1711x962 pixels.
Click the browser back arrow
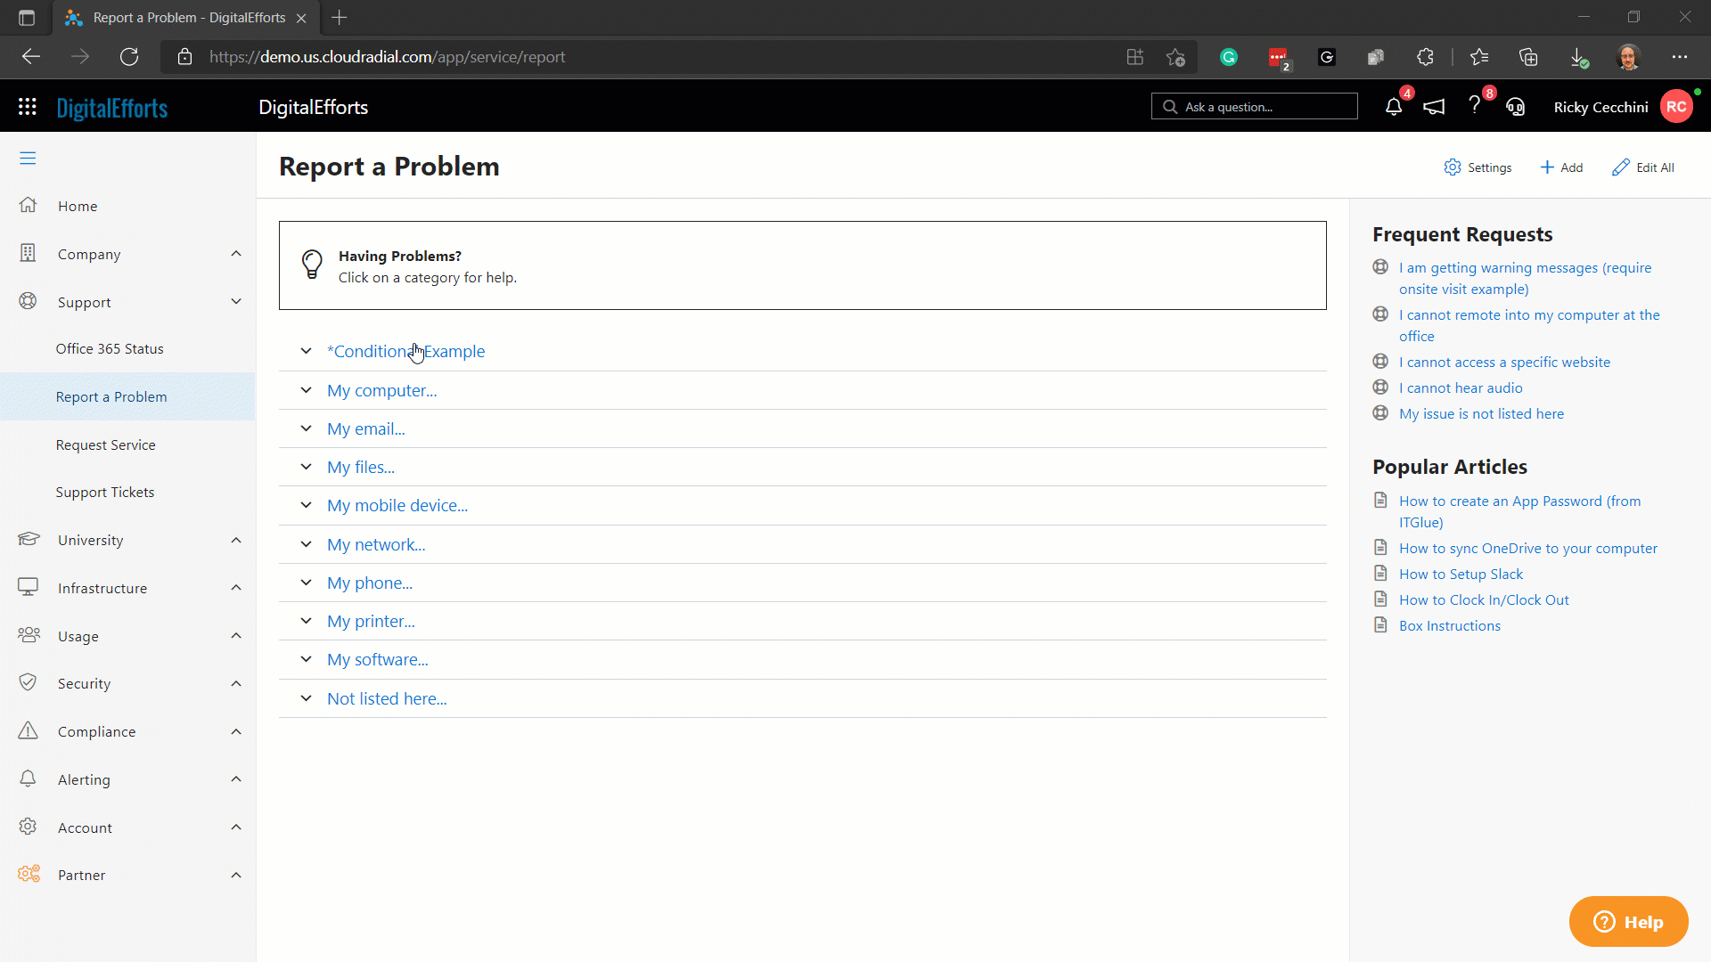click(31, 57)
